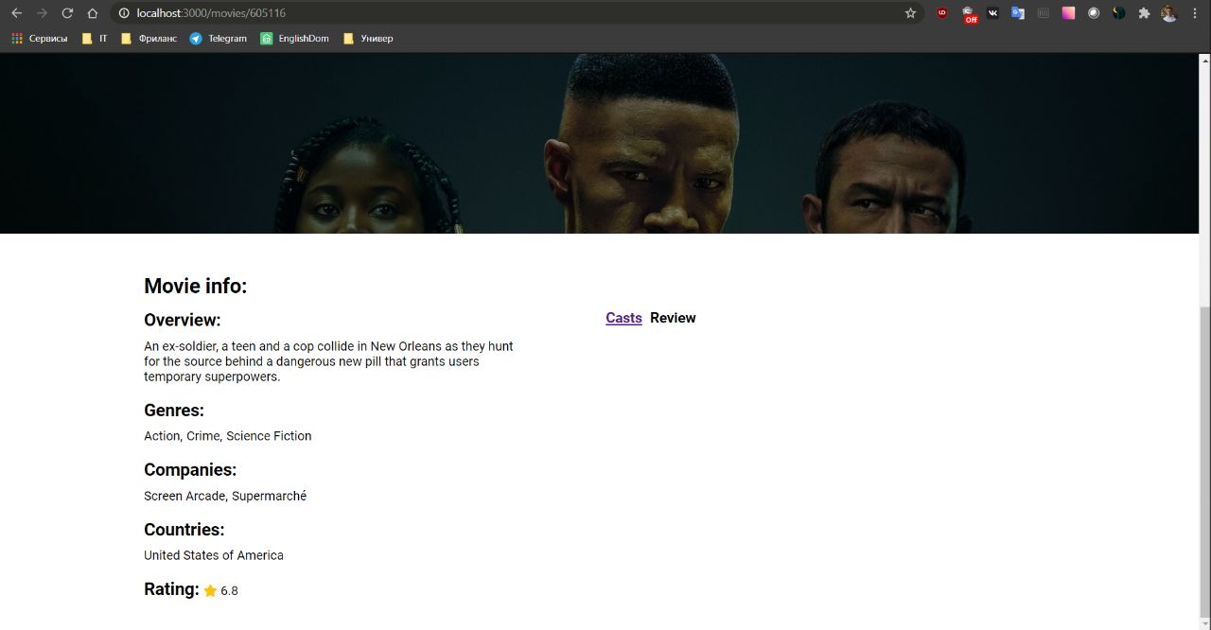Open the grey striped grid extension

tap(1043, 13)
